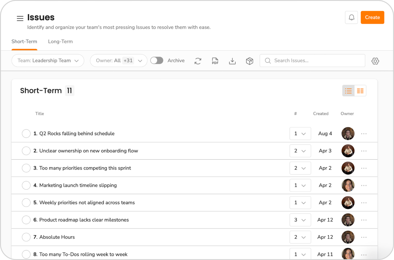Export the Issues list as PDF
Image resolution: width=394 pixels, height=260 pixels.
pos(215,61)
